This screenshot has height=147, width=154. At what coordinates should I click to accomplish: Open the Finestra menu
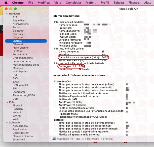click(134, 3)
